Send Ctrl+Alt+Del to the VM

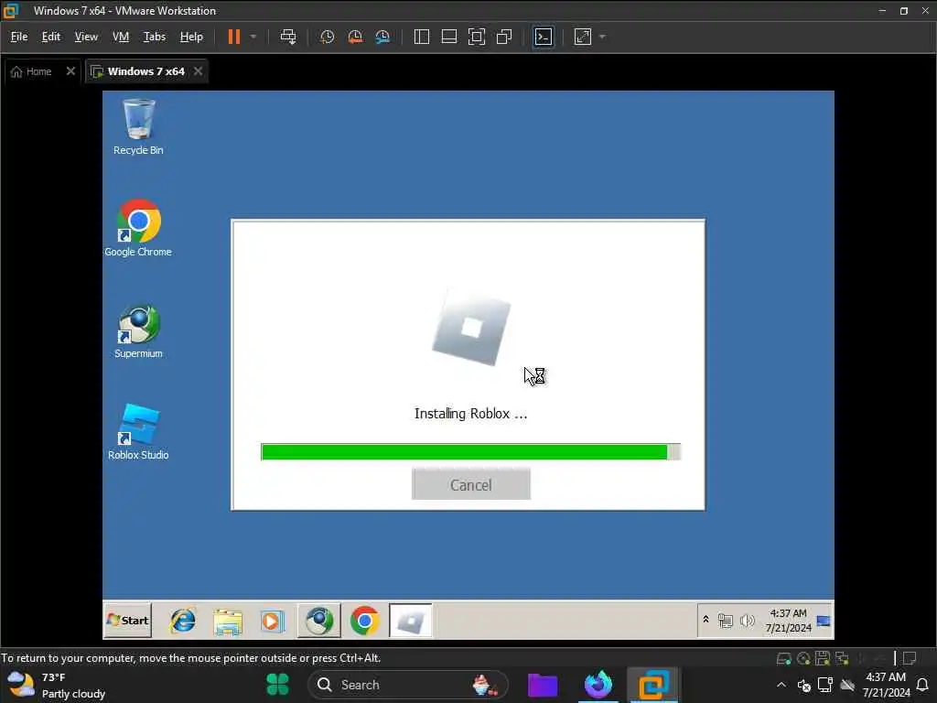click(x=288, y=37)
